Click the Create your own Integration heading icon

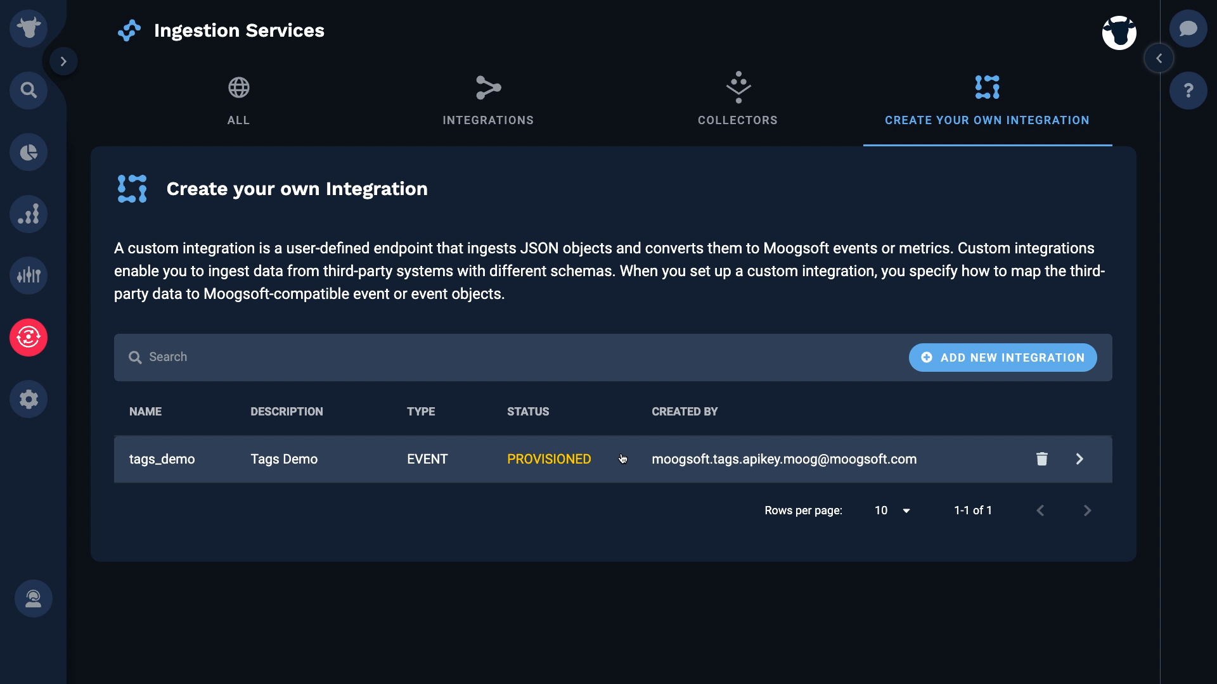coord(132,189)
